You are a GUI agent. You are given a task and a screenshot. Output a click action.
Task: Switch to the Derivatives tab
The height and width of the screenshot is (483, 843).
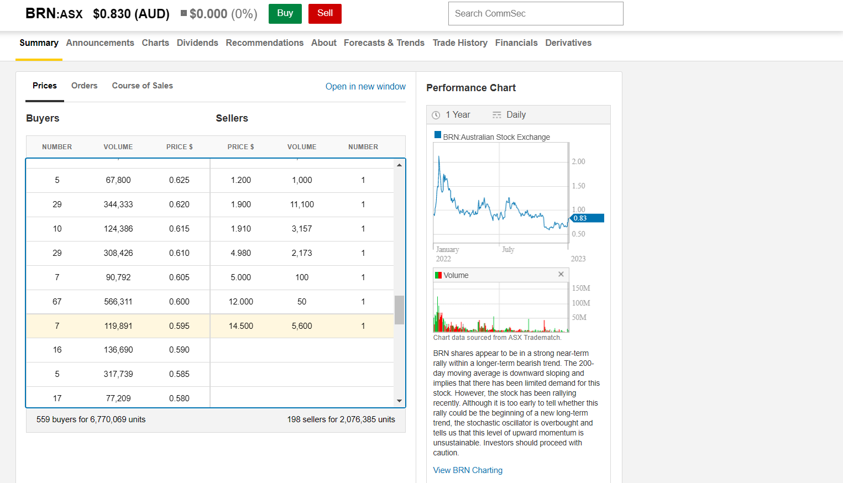coord(568,43)
